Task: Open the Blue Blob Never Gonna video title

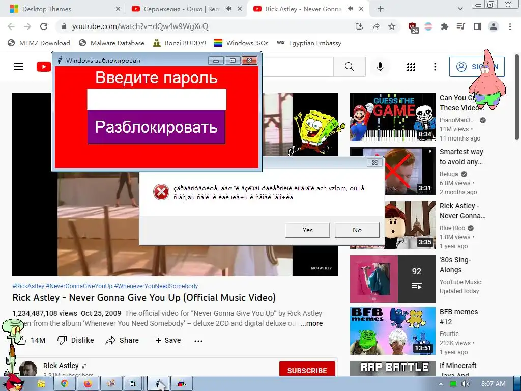Action: tap(462, 211)
